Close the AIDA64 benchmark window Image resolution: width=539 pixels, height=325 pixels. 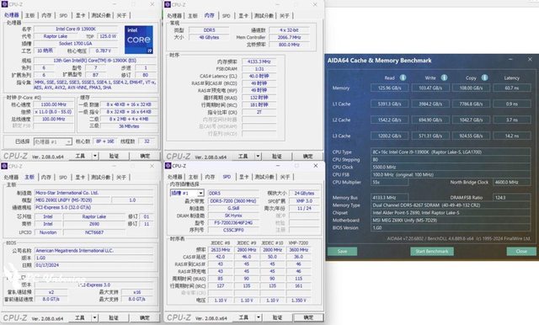click(x=530, y=60)
